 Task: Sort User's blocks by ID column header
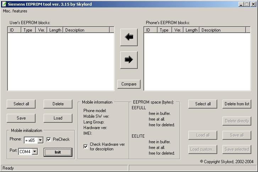coord(15,30)
